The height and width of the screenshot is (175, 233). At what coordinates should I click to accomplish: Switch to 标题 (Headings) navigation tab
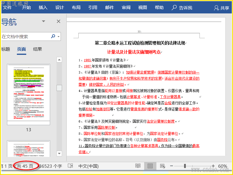pos(6,49)
